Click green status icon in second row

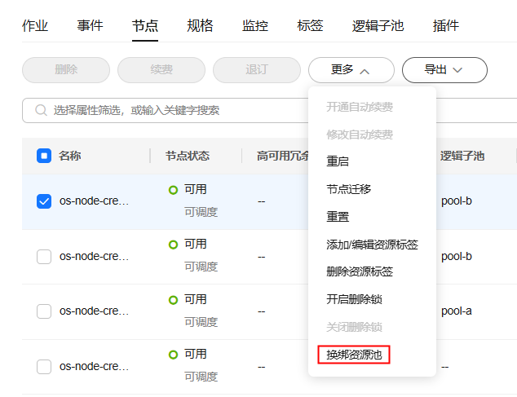coord(173,245)
